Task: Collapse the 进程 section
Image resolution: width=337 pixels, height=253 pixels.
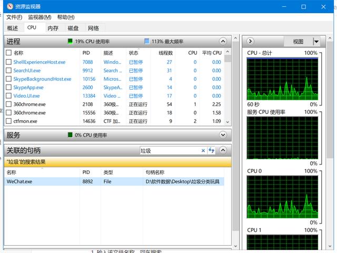Action: click(x=223, y=41)
